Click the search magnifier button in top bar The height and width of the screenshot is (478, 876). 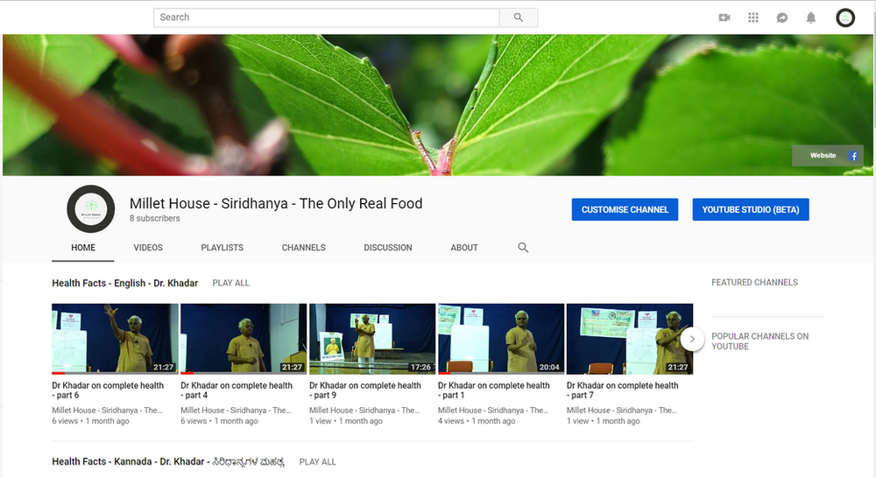(519, 18)
